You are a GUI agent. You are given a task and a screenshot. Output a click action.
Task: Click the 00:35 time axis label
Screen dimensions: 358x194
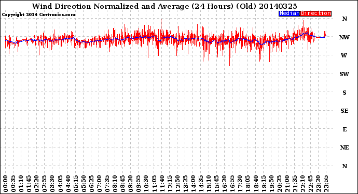(13, 184)
